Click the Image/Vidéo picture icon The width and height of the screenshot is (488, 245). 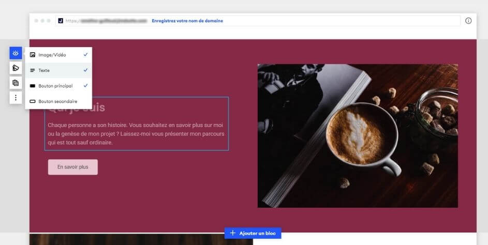pos(33,55)
